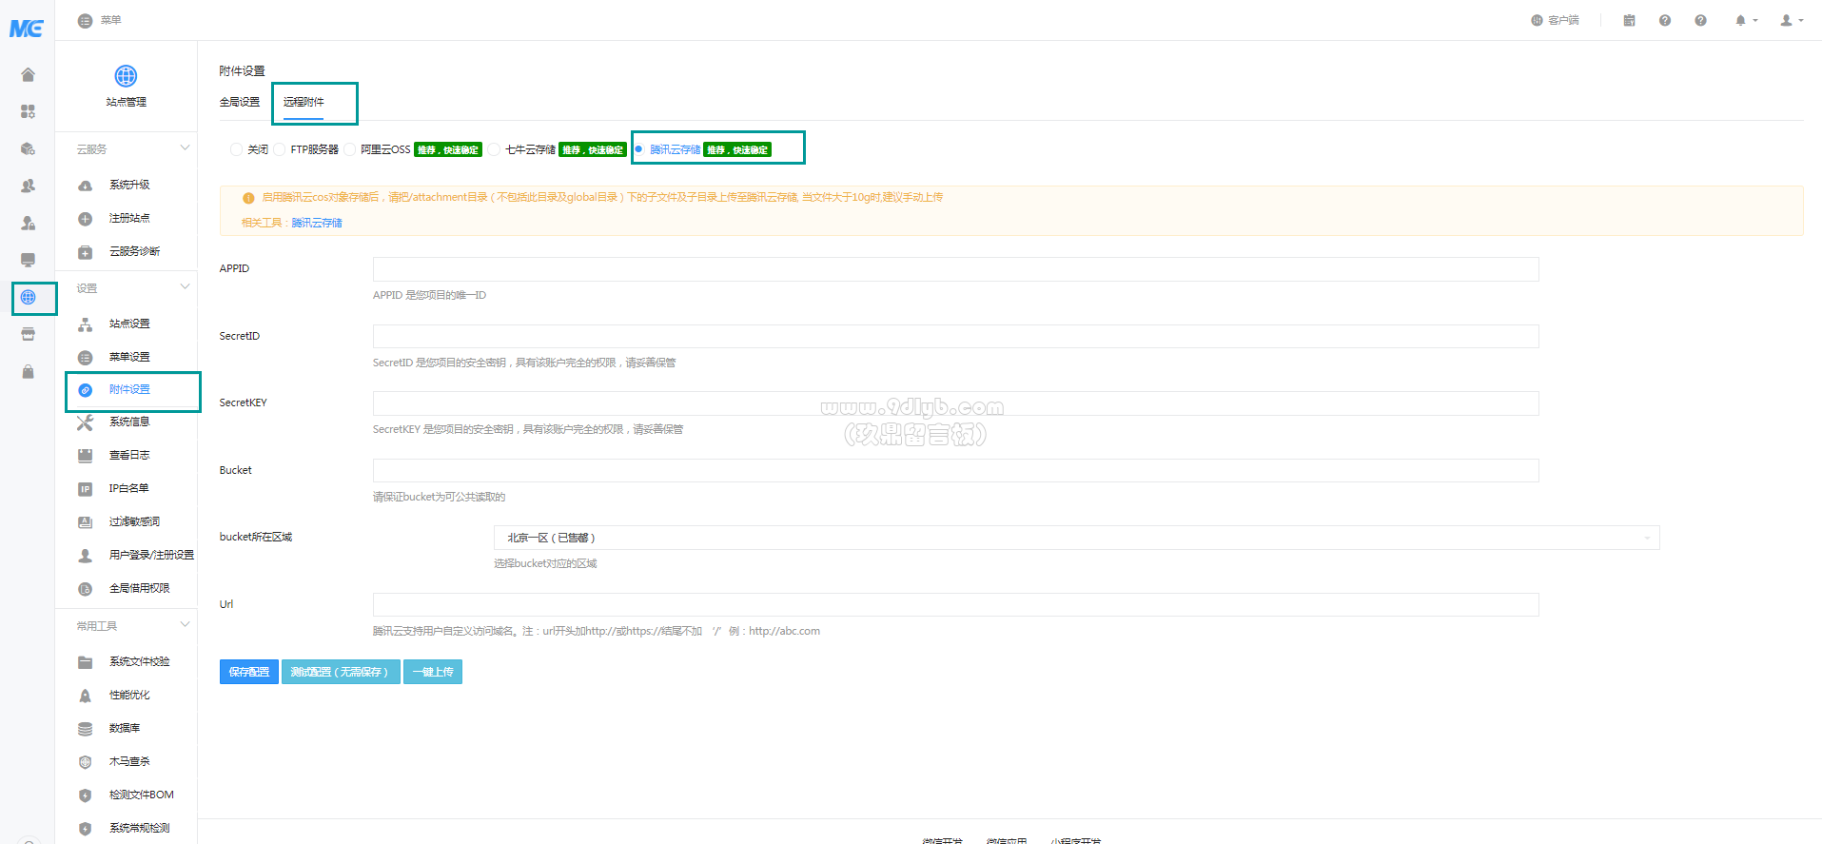Click the notification bell icon
The width and height of the screenshot is (1822, 844).
1740,20
